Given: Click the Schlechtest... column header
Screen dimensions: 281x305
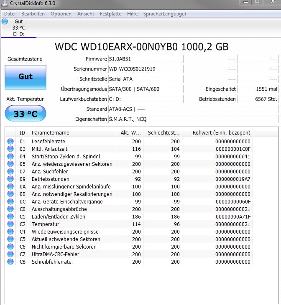Looking at the screenshot, I should tap(163, 133).
